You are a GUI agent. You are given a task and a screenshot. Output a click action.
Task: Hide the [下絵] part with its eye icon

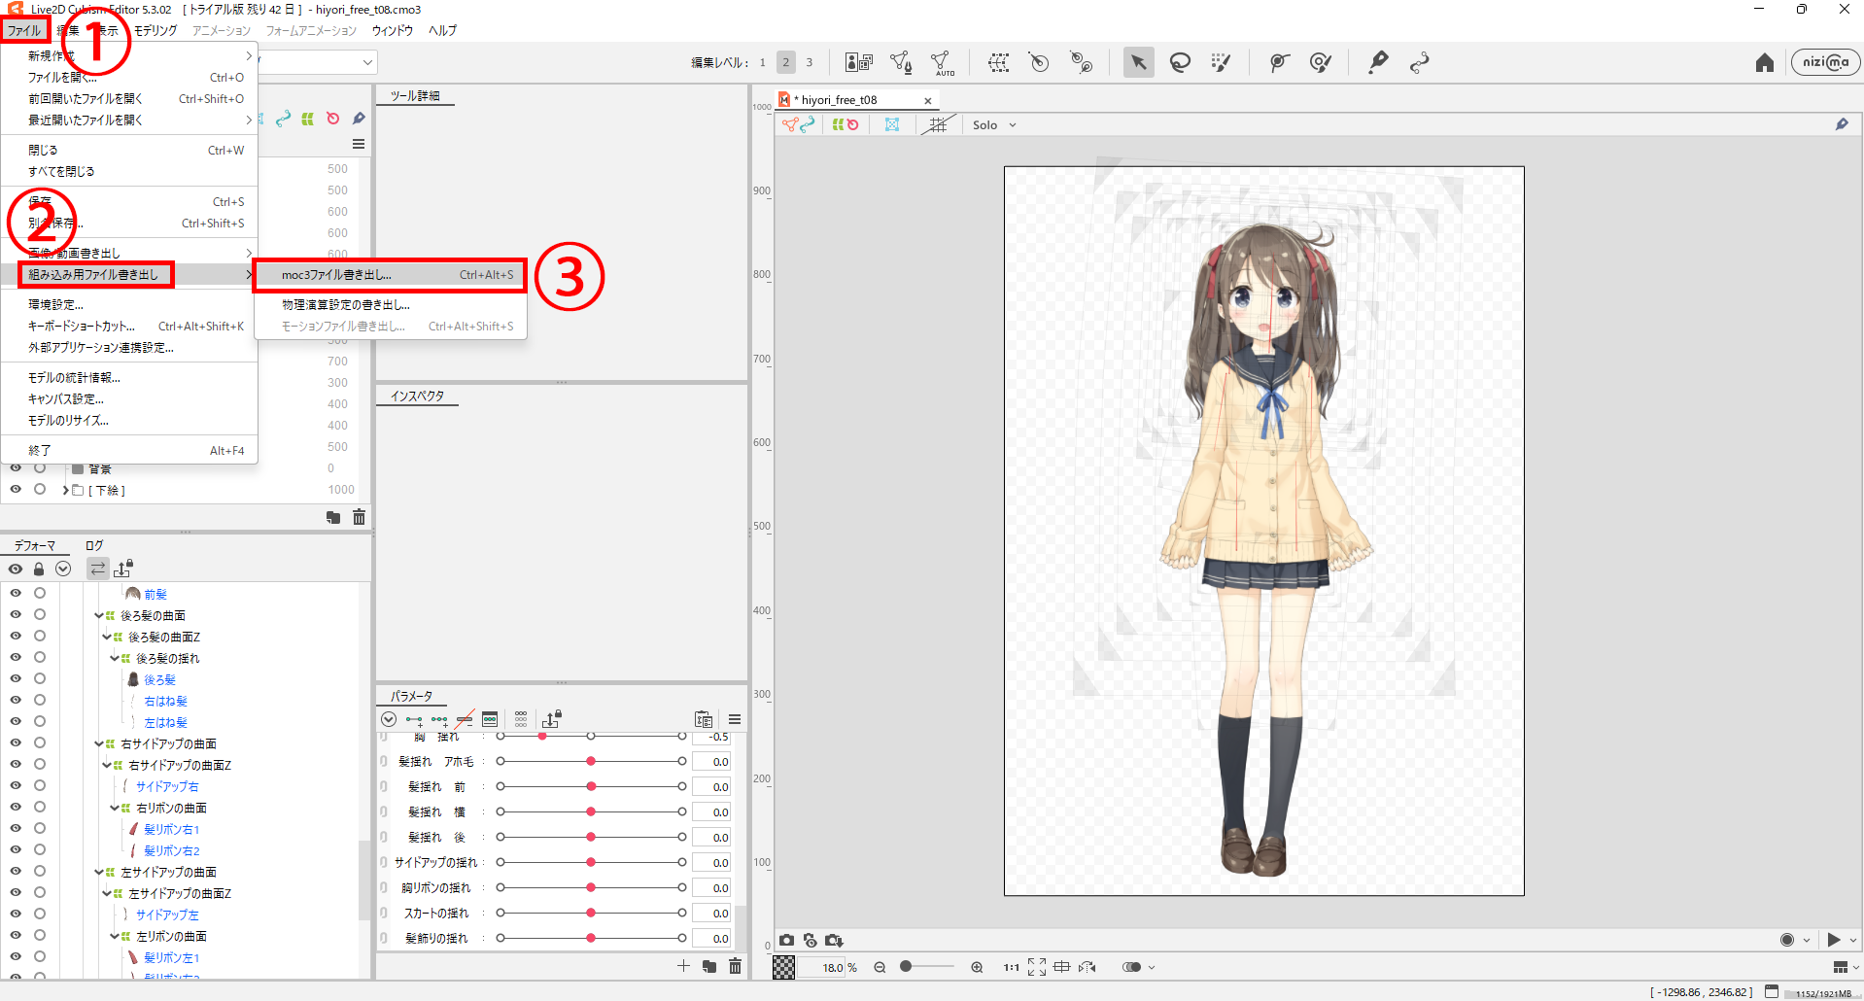tap(16, 489)
